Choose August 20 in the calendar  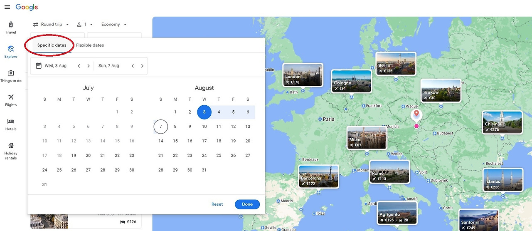tap(248, 141)
